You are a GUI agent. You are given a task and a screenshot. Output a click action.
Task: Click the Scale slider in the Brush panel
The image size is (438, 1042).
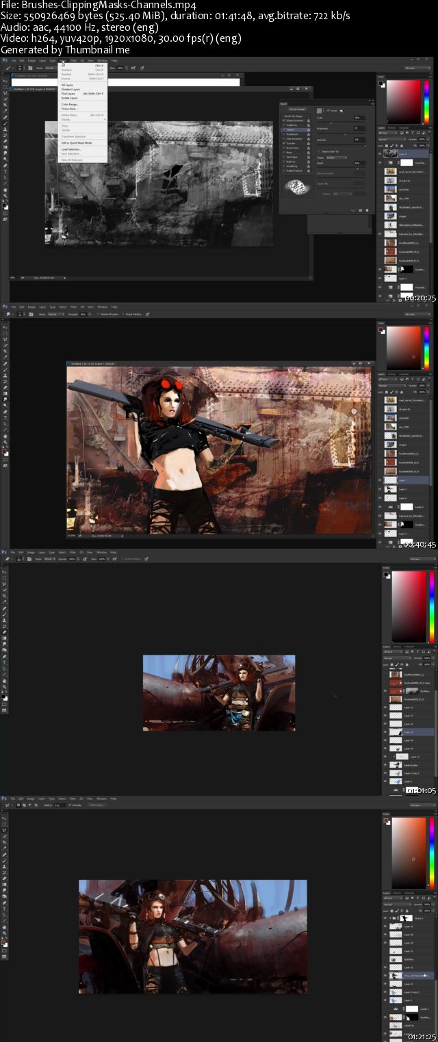(x=342, y=122)
